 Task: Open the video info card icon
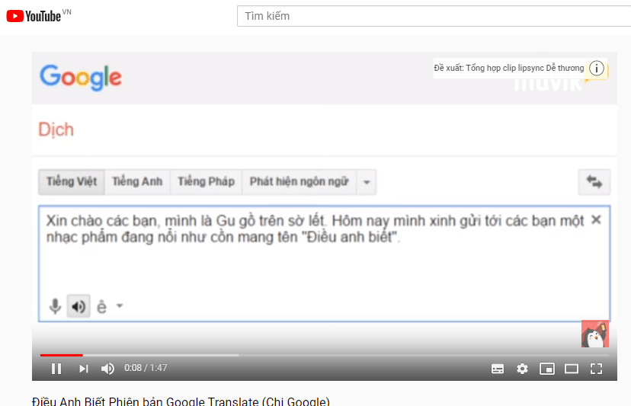click(x=597, y=68)
